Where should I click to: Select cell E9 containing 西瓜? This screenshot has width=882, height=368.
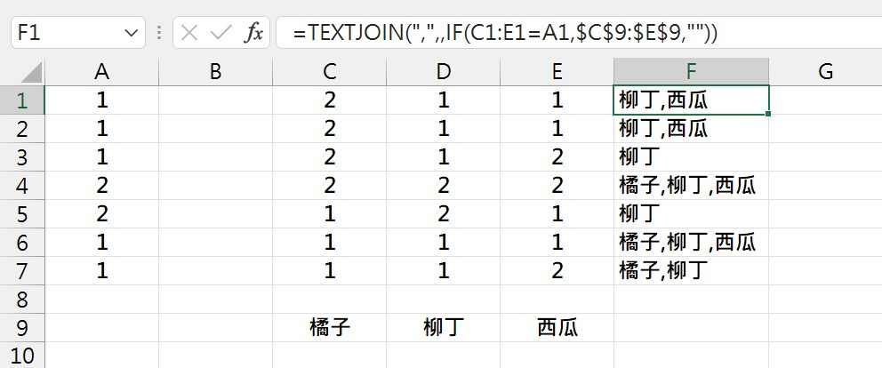tap(557, 327)
